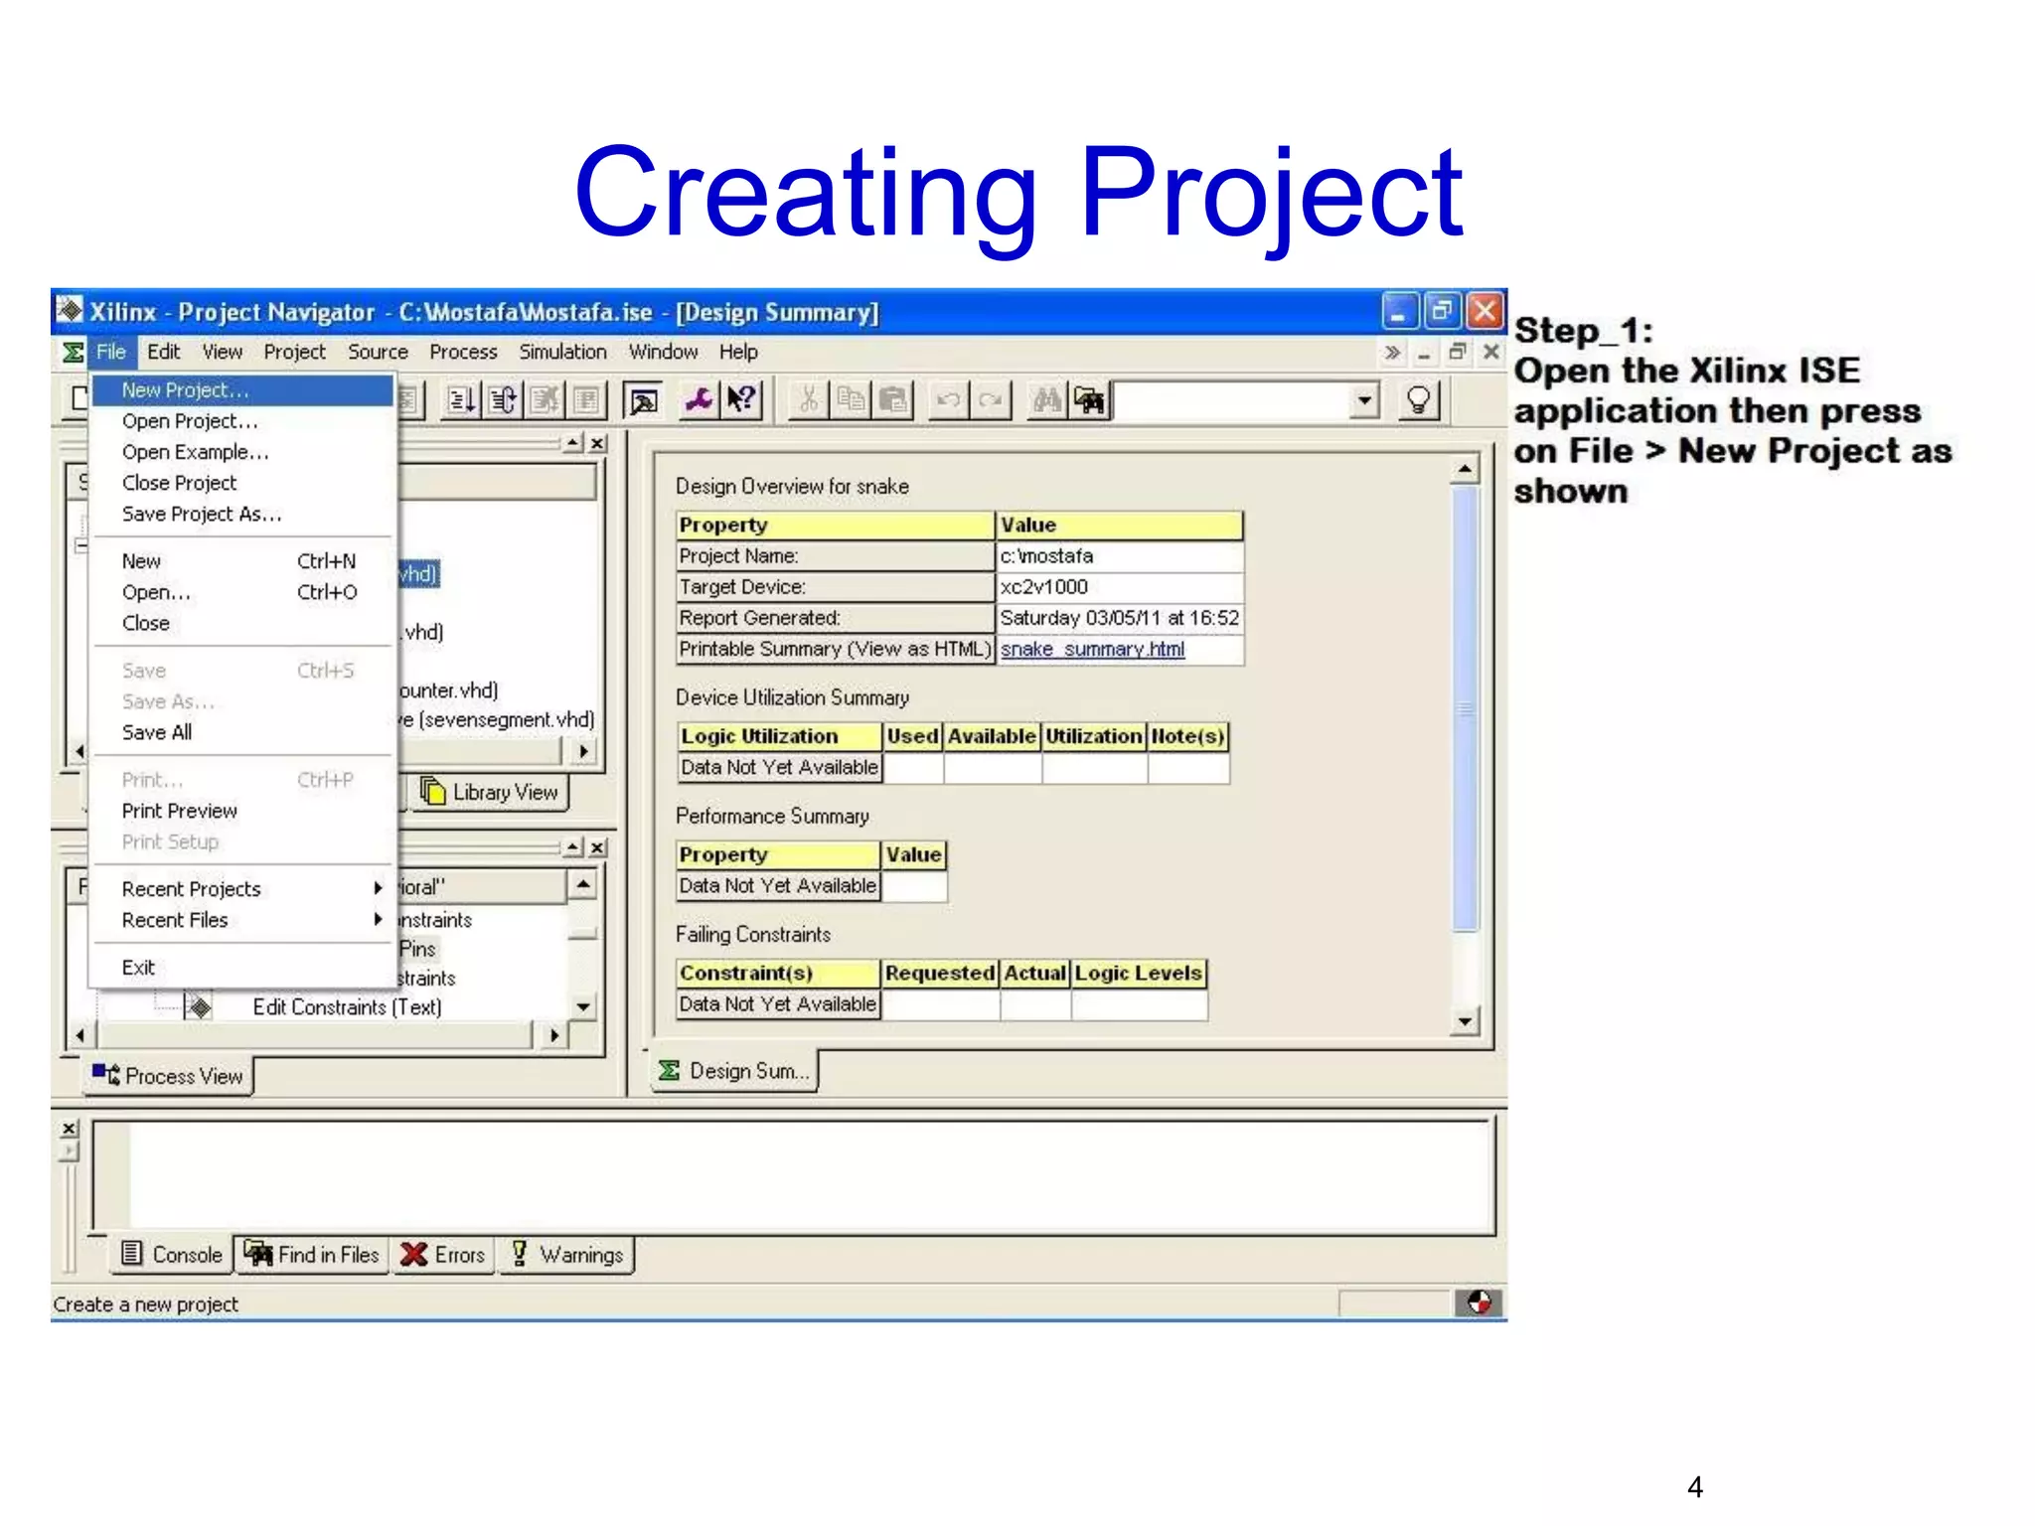The width and height of the screenshot is (2035, 1526).
Task: Click the light bulb tips icon
Action: pos(1419,400)
